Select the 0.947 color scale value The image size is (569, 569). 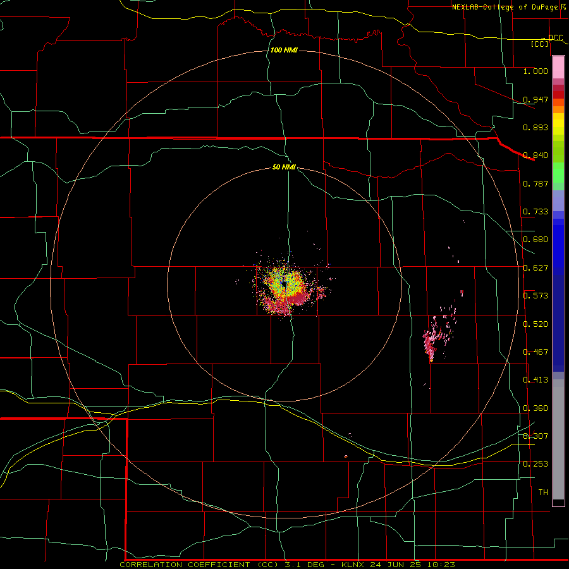pos(535,99)
